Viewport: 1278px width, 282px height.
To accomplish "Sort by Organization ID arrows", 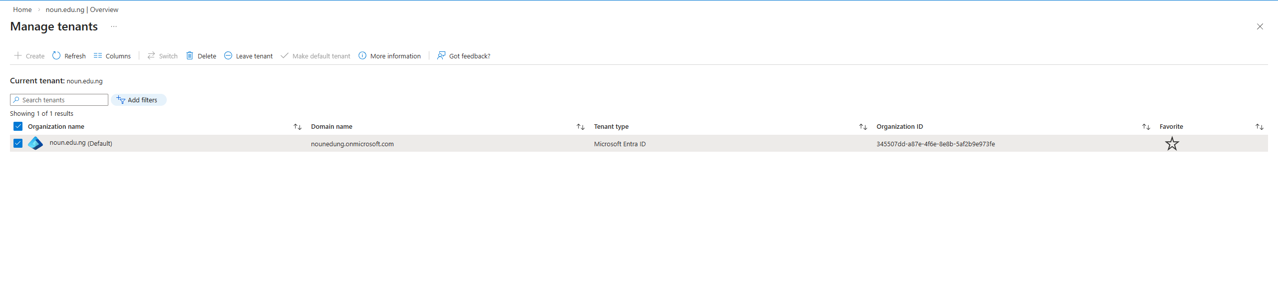I will tap(1146, 127).
